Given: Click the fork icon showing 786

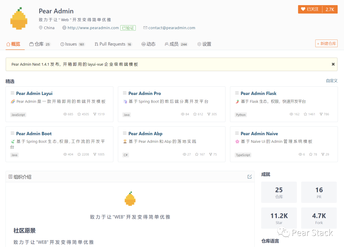Looking at the screenshot, I should pyautogui.click(x=321, y=114).
